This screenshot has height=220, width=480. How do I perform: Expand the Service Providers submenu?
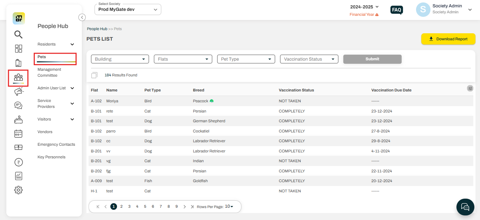72,104
